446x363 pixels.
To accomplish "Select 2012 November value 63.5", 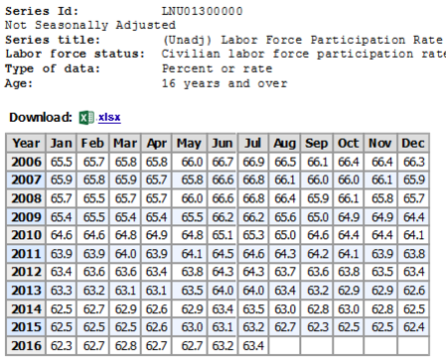I will point(381,272).
